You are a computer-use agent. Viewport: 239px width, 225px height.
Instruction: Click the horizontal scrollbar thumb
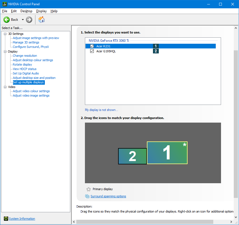pos(145,222)
